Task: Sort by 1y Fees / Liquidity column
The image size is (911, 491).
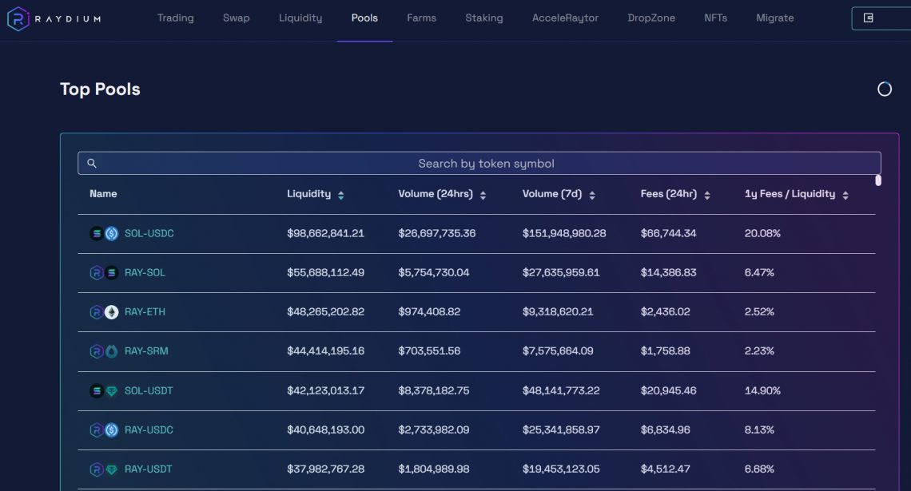Action: click(847, 193)
